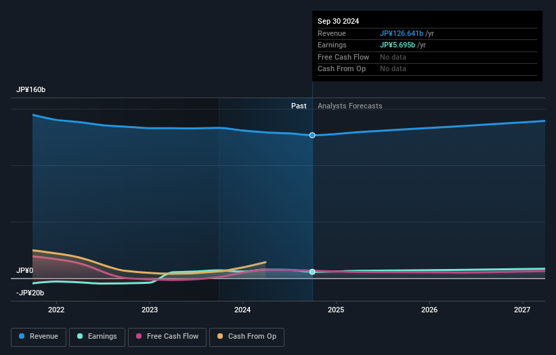Click the blue revenue data point marker

click(x=312, y=135)
